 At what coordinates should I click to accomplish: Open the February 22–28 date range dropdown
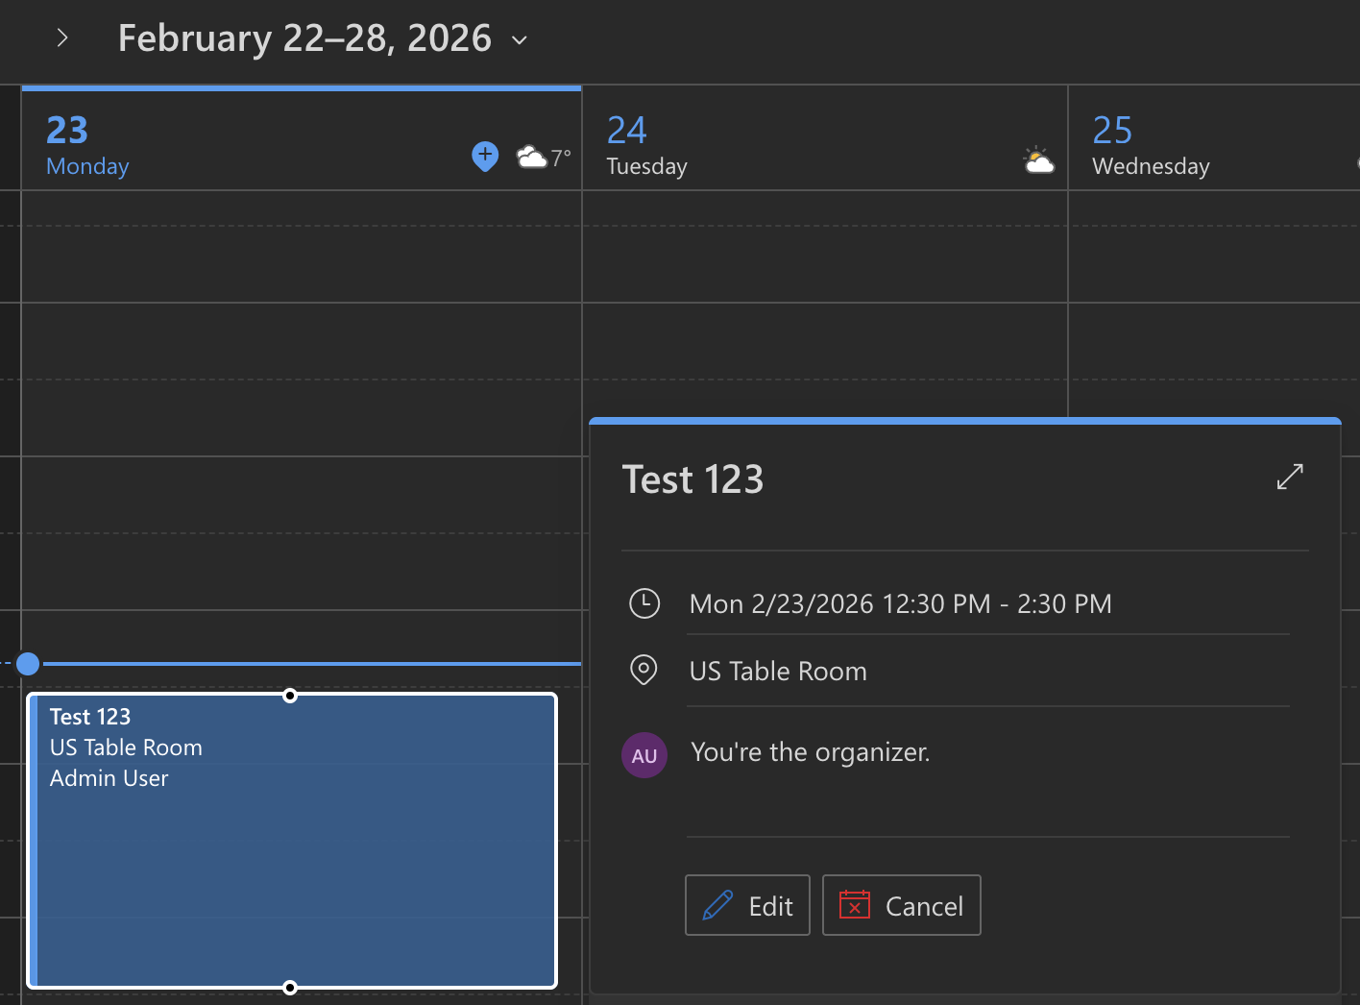520,40
